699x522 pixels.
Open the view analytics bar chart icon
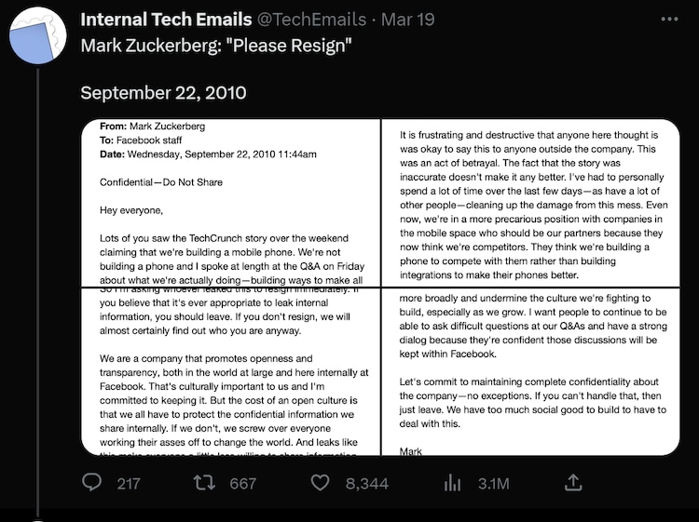click(453, 482)
